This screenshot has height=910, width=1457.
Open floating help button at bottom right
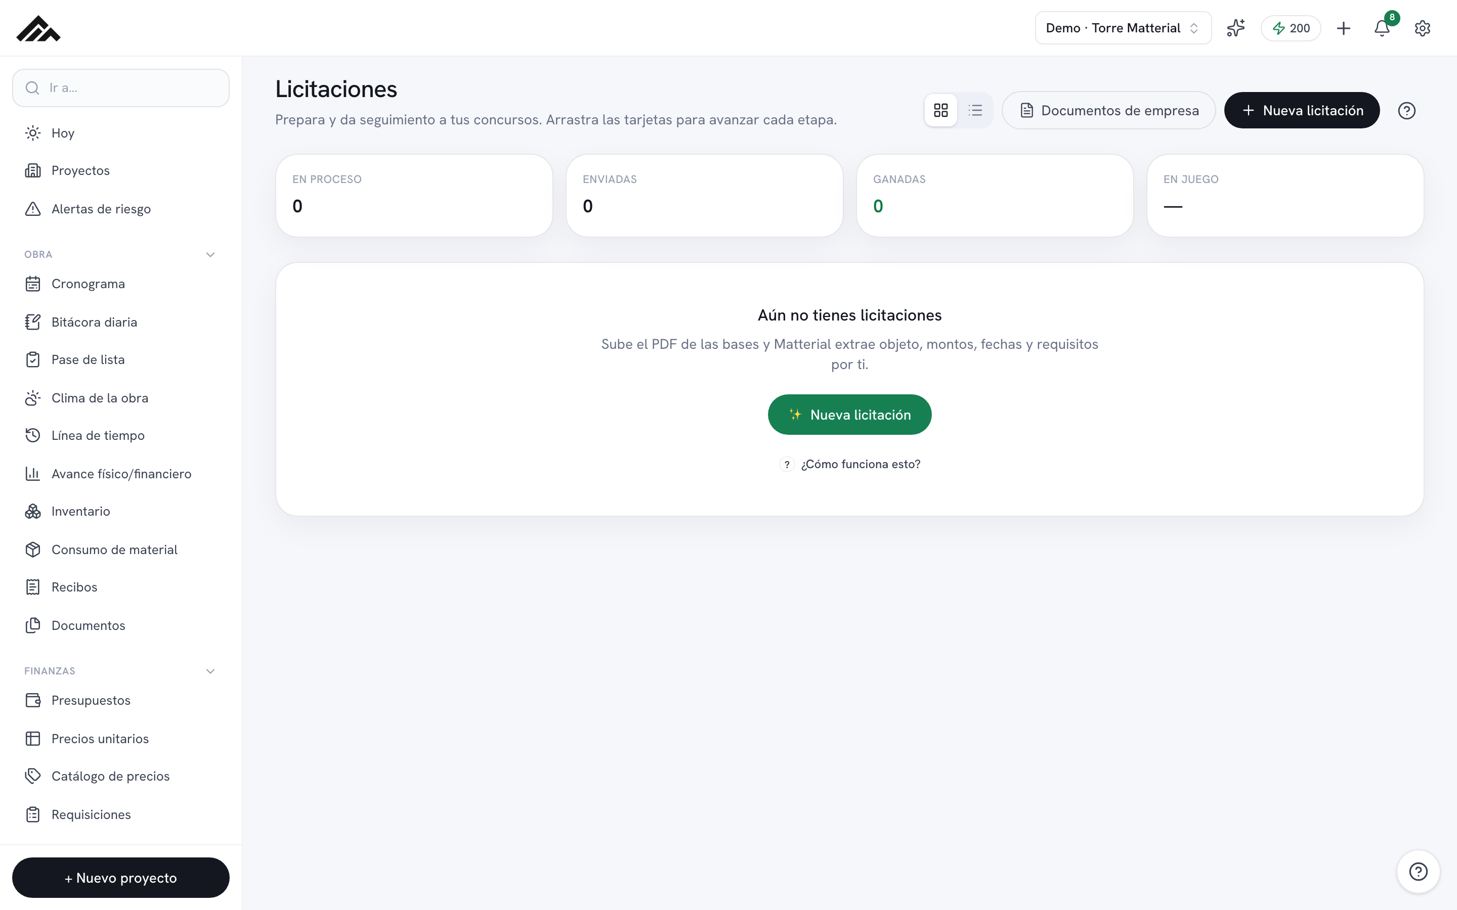[x=1418, y=871]
